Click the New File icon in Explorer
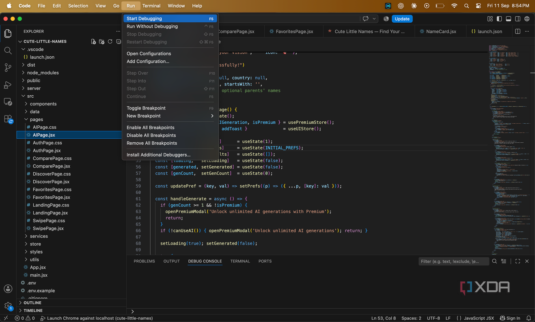 [93, 41]
